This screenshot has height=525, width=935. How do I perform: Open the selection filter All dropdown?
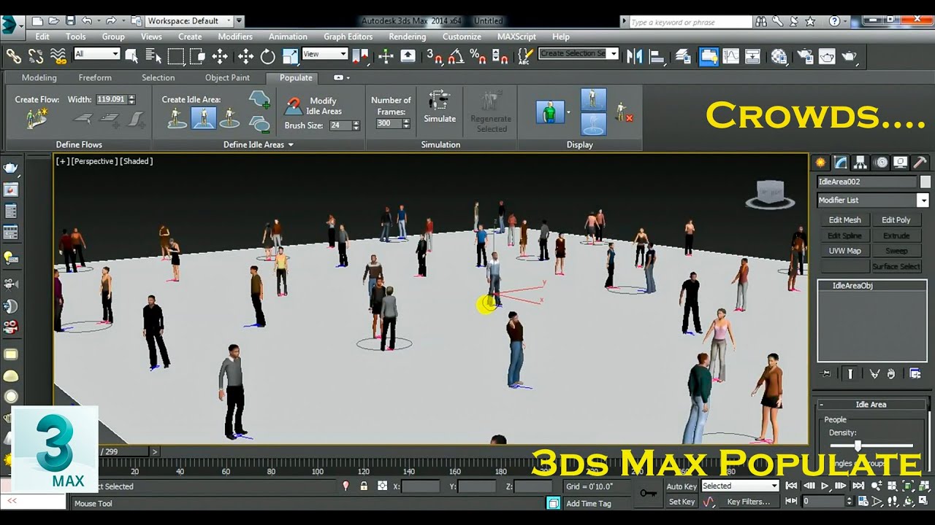click(x=96, y=54)
